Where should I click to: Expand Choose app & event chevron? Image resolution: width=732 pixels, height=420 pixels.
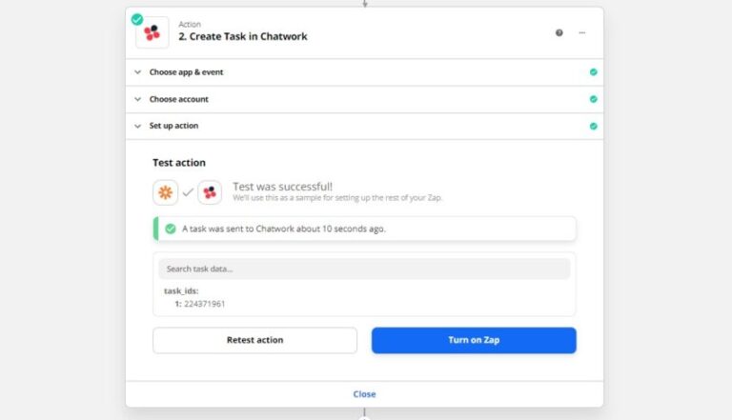point(137,71)
